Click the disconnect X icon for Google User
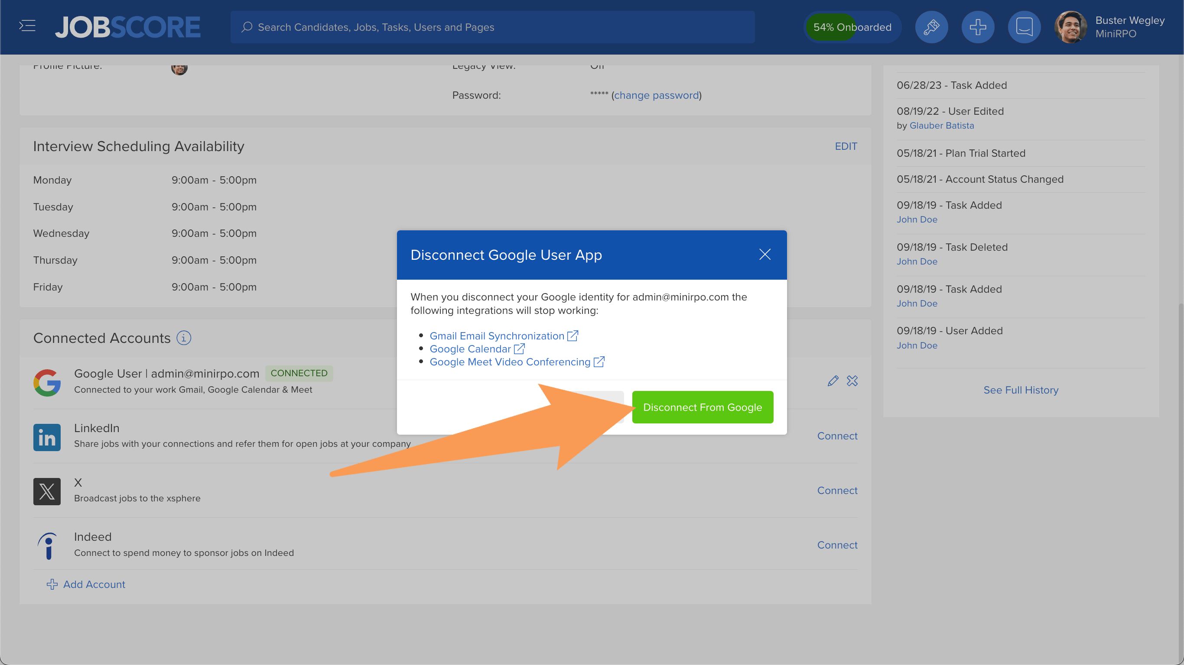This screenshot has height=665, width=1184. 852,381
